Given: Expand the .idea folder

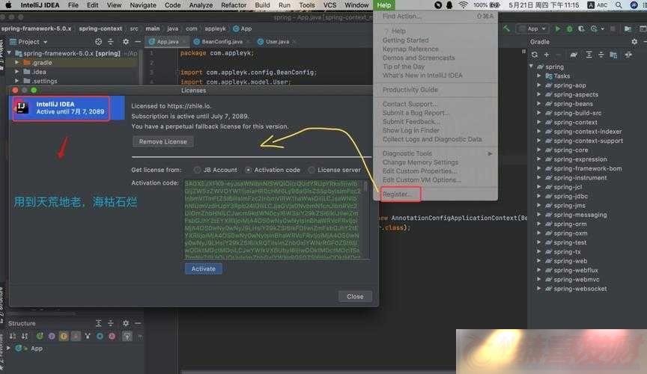Looking at the screenshot, I should coord(17,72).
